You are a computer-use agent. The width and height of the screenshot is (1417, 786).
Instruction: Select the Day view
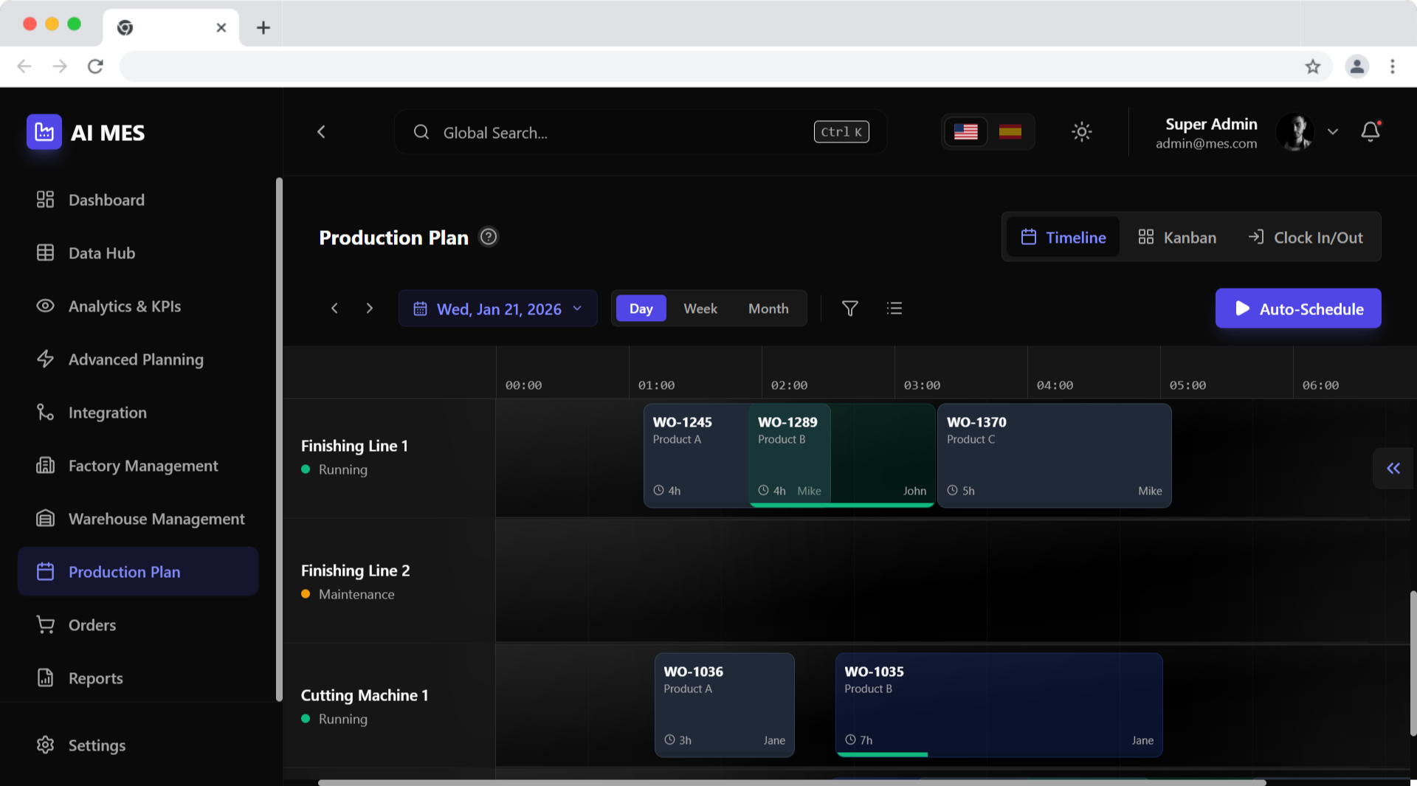pyautogui.click(x=641, y=308)
